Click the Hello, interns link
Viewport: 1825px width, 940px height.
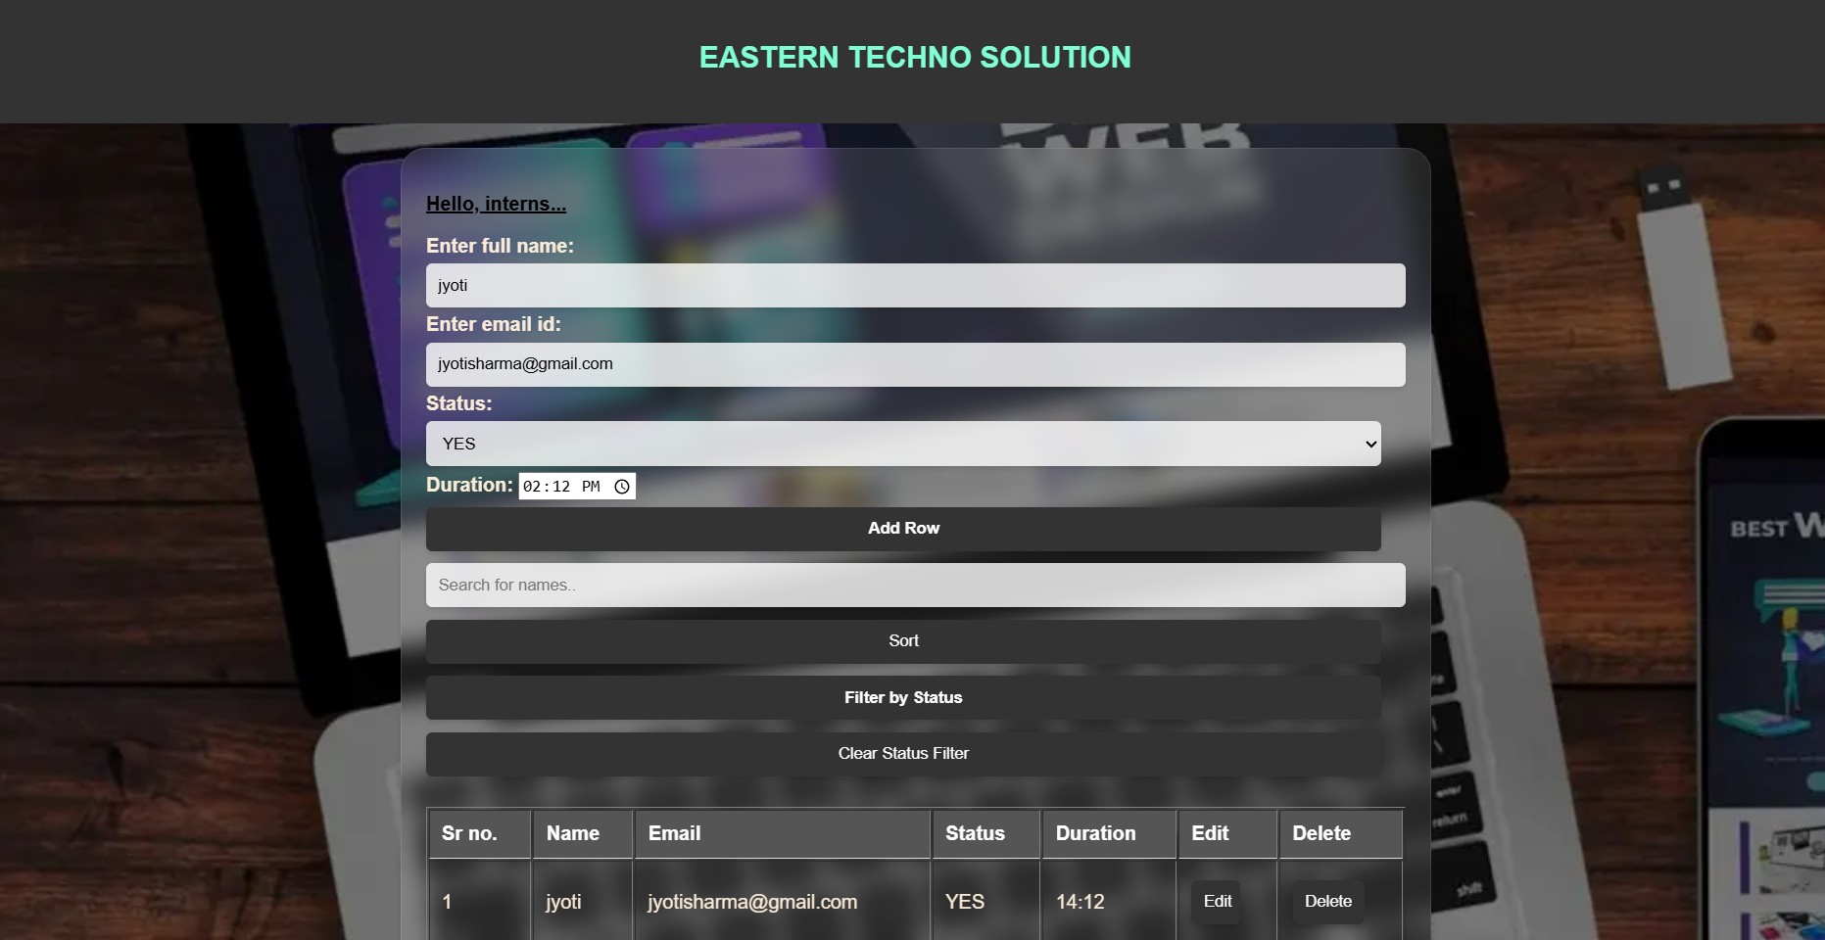click(x=495, y=204)
